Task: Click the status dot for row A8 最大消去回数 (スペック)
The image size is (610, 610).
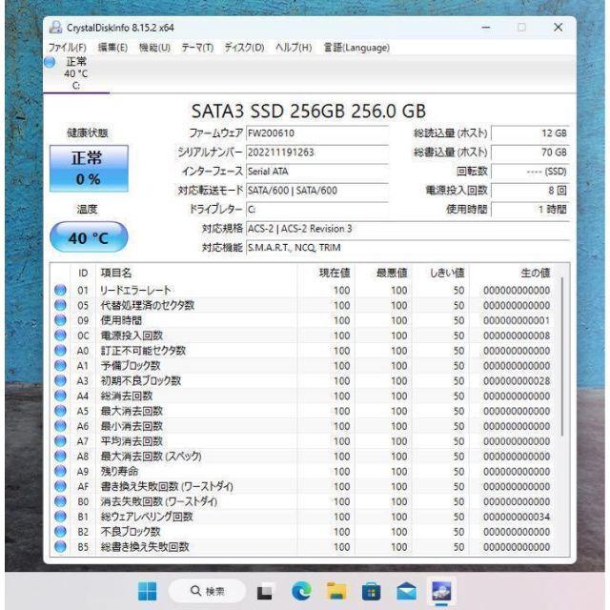Action: [60, 457]
